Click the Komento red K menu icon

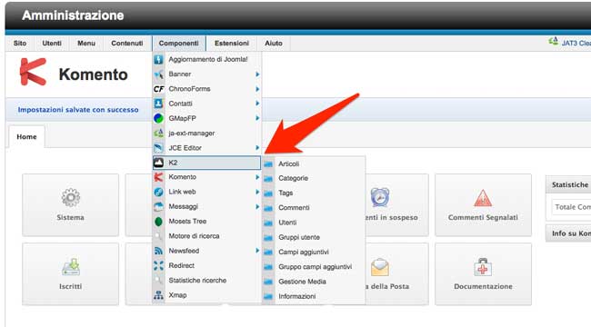(159, 177)
